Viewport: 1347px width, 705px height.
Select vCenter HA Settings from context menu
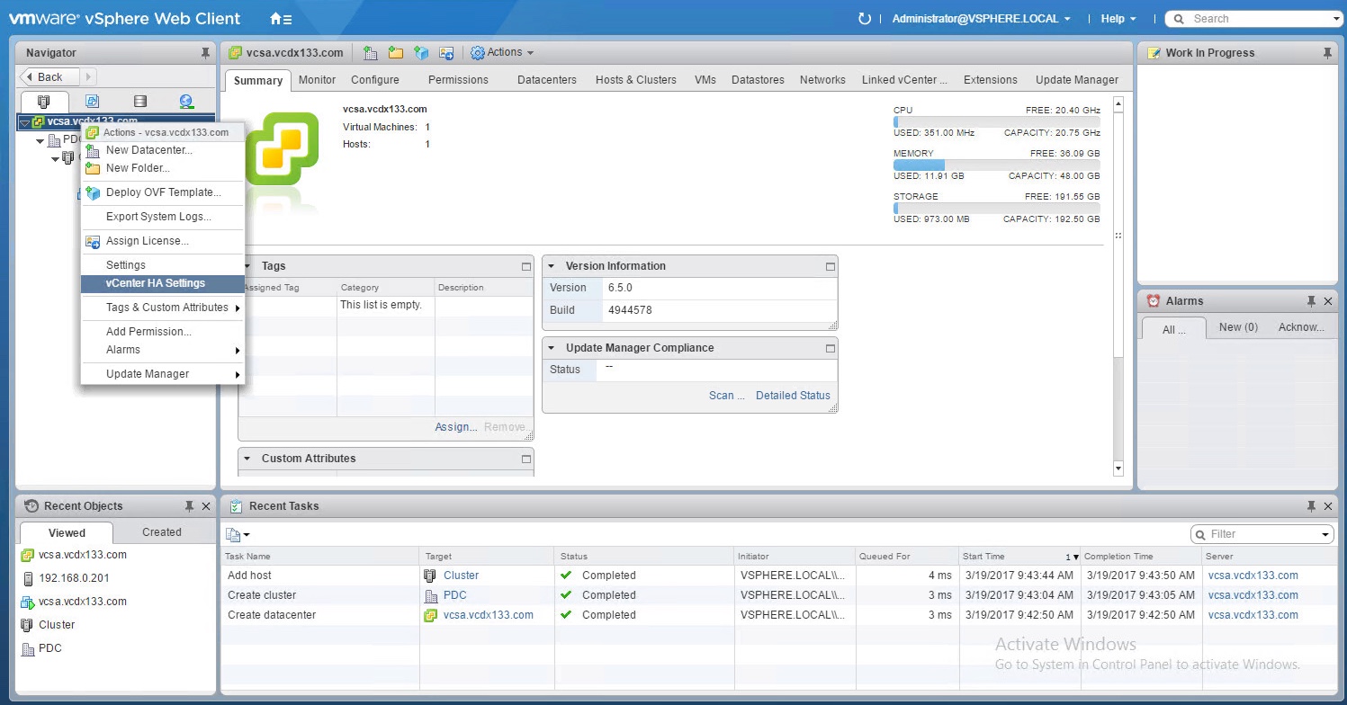coord(156,283)
